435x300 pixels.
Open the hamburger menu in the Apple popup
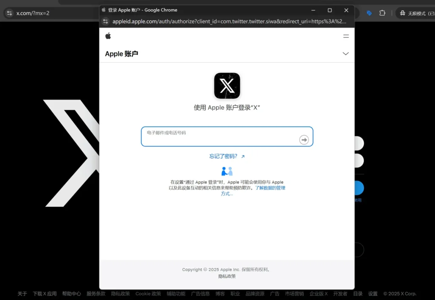tap(346, 36)
